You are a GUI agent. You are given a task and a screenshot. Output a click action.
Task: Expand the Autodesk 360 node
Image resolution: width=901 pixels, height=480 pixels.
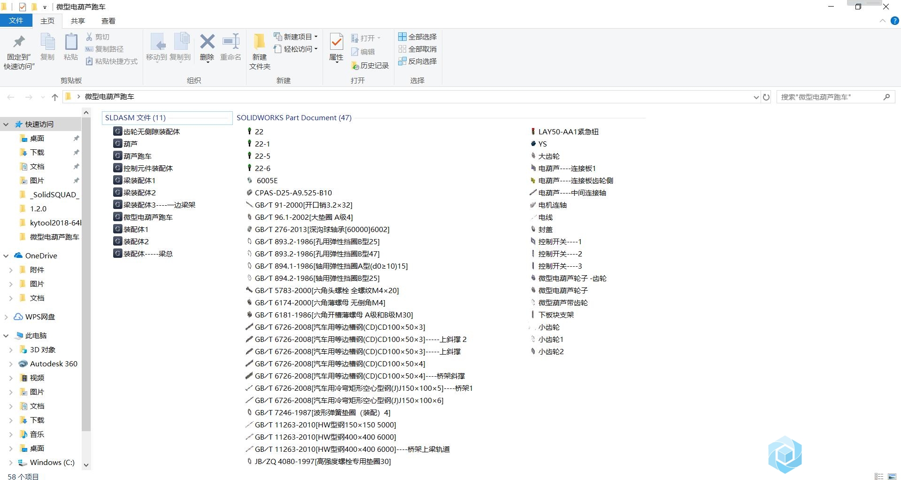click(x=11, y=364)
